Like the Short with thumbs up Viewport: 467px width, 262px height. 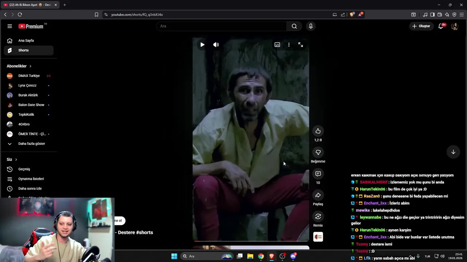click(318, 131)
